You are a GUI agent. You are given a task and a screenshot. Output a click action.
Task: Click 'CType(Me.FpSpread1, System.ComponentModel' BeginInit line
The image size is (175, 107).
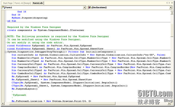coord(65,83)
